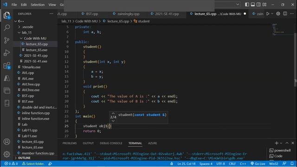
Task: Click the editor settings gear icon
Action: [278, 13]
